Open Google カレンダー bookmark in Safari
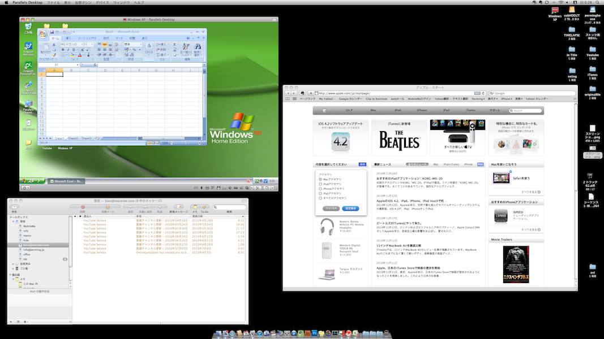This screenshot has height=339, width=604. [x=350, y=99]
